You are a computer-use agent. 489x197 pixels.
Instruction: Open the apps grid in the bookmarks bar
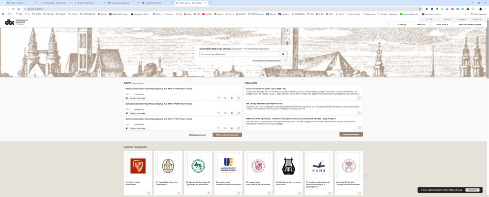3,14
